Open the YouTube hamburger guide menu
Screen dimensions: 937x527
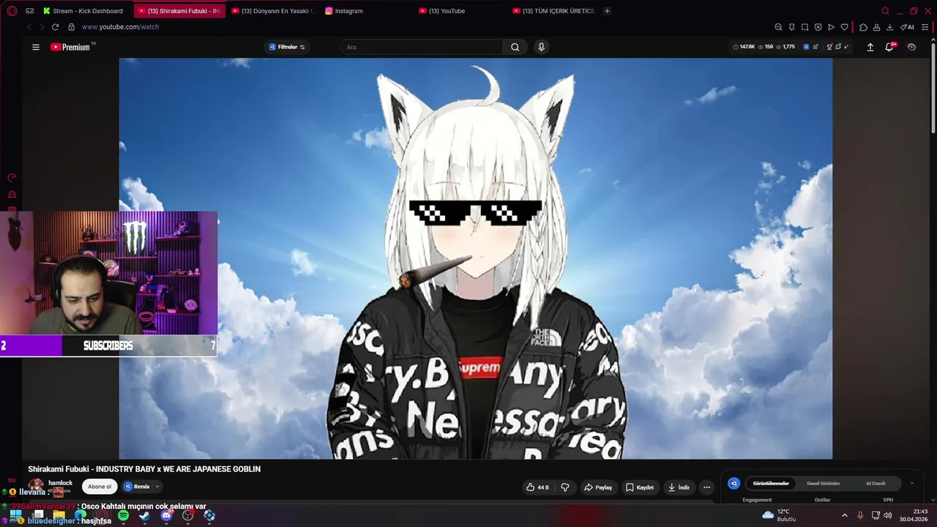click(x=36, y=47)
